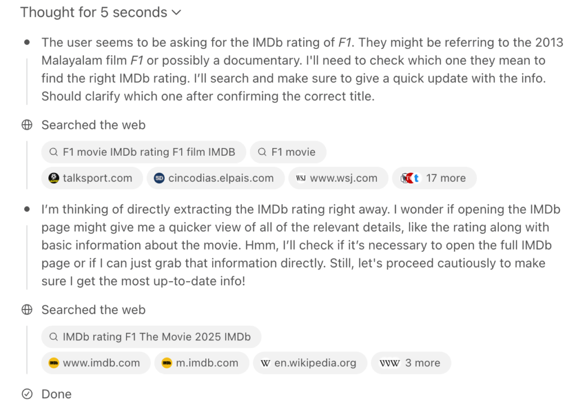Collapse the 'Thought for 5 seconds' chevron
Viewport: 576px width, 410px height.
coord(176,12)
